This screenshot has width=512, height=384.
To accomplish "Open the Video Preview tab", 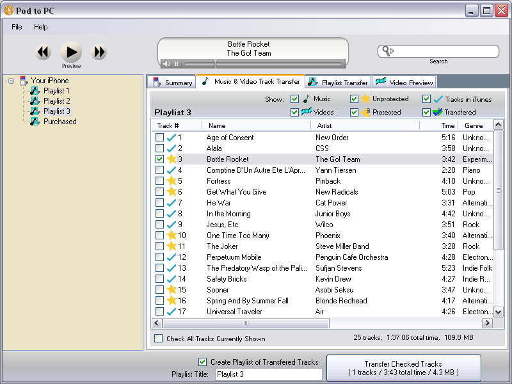I will (404, 83).
